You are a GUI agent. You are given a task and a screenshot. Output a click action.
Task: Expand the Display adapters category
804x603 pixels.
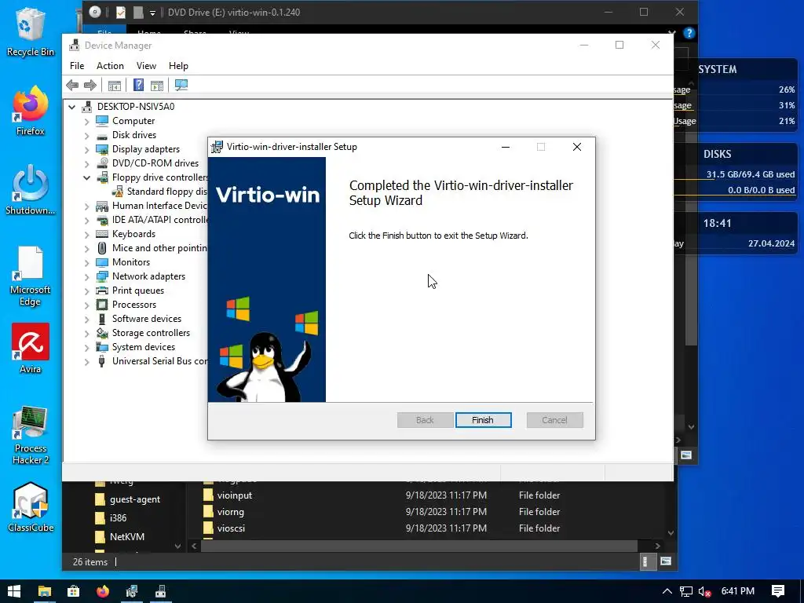pyautogui.click(x=86, y=149)
